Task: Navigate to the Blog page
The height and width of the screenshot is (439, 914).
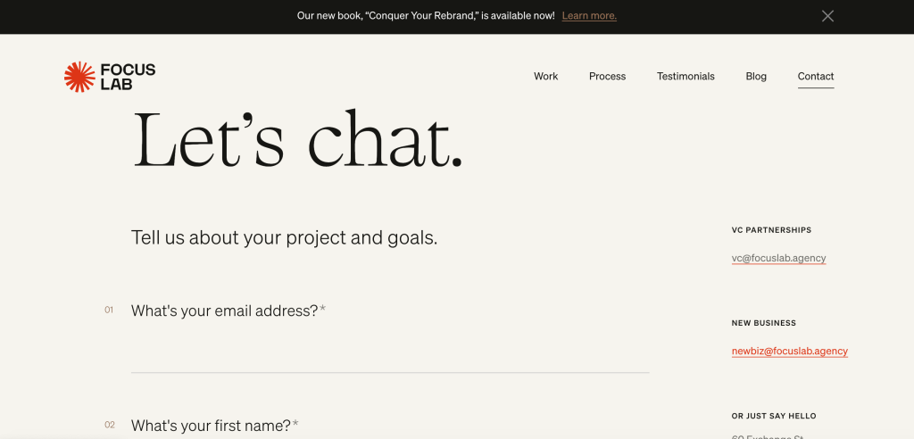Action: click(756, 77)
